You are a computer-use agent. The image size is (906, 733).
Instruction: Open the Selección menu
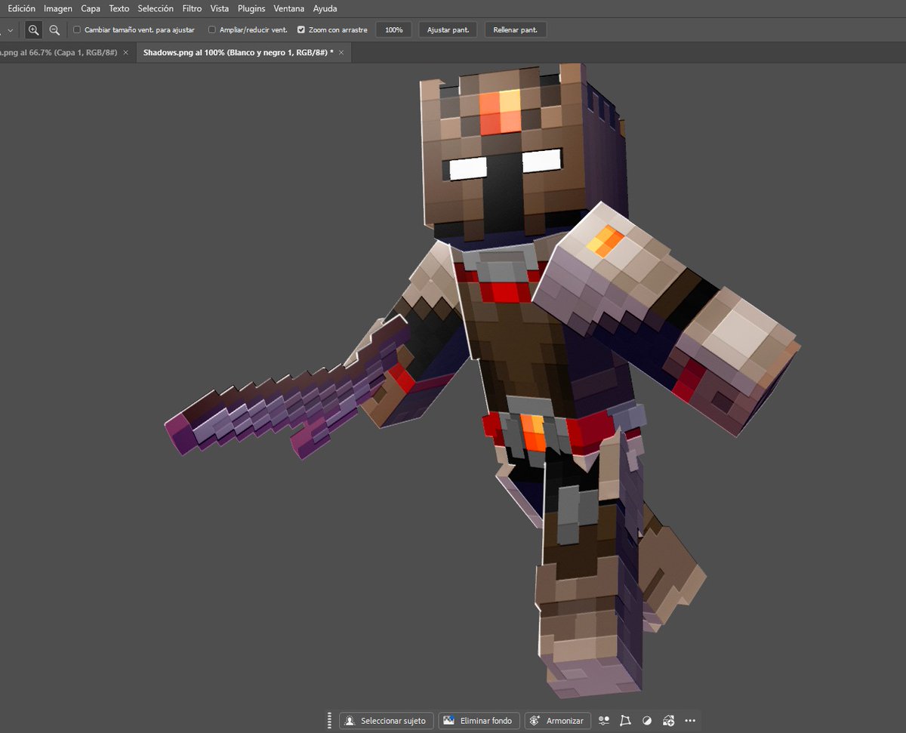pyautogui.click(x=156, y=8)
